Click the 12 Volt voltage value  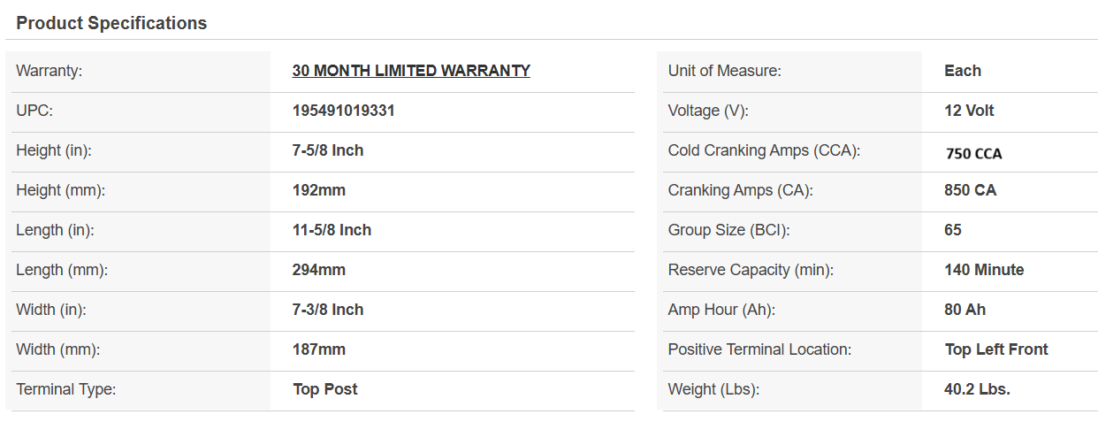click(970, 111)
